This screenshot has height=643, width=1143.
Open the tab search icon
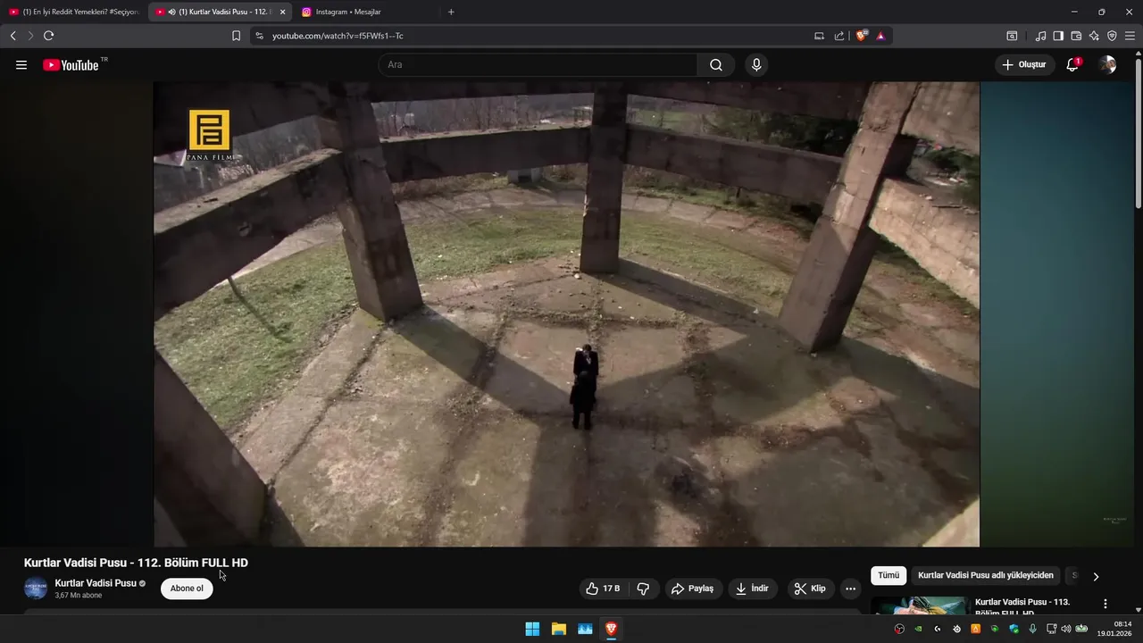click(1012, 36)
